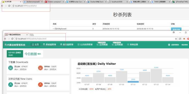This screenshot has width=189, height=94.
Task: Bookmark the admin page with the star icon
Action: pyautogui.click(x=176, y=39)
